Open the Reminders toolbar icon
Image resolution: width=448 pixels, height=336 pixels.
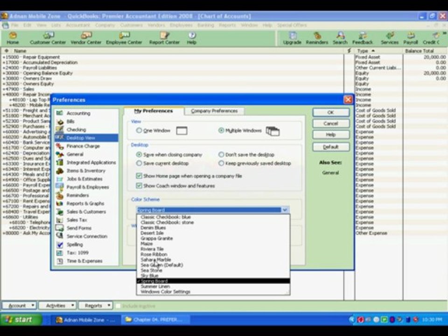click(x=317, y=38)
